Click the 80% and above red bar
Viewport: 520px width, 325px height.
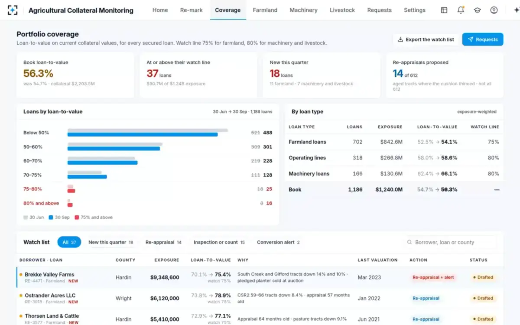70,205
